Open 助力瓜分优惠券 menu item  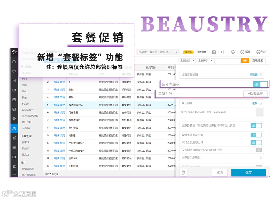click(30, 116)
